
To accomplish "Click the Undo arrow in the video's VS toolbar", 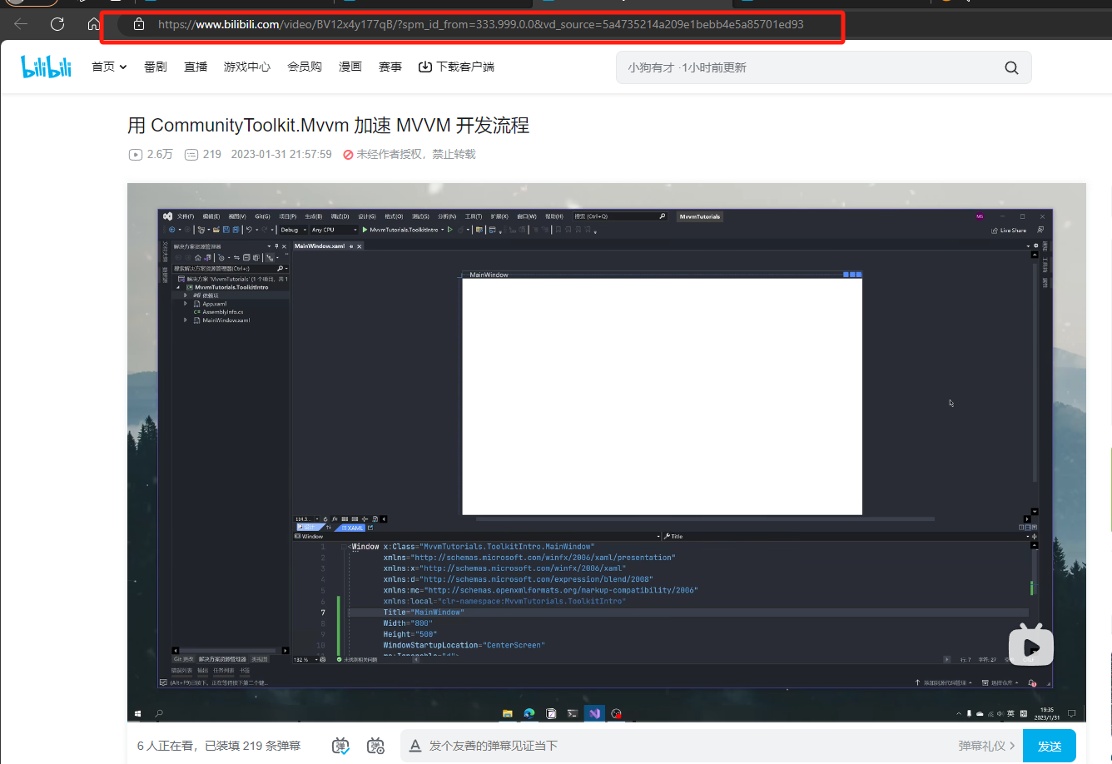I will point(249,230).
